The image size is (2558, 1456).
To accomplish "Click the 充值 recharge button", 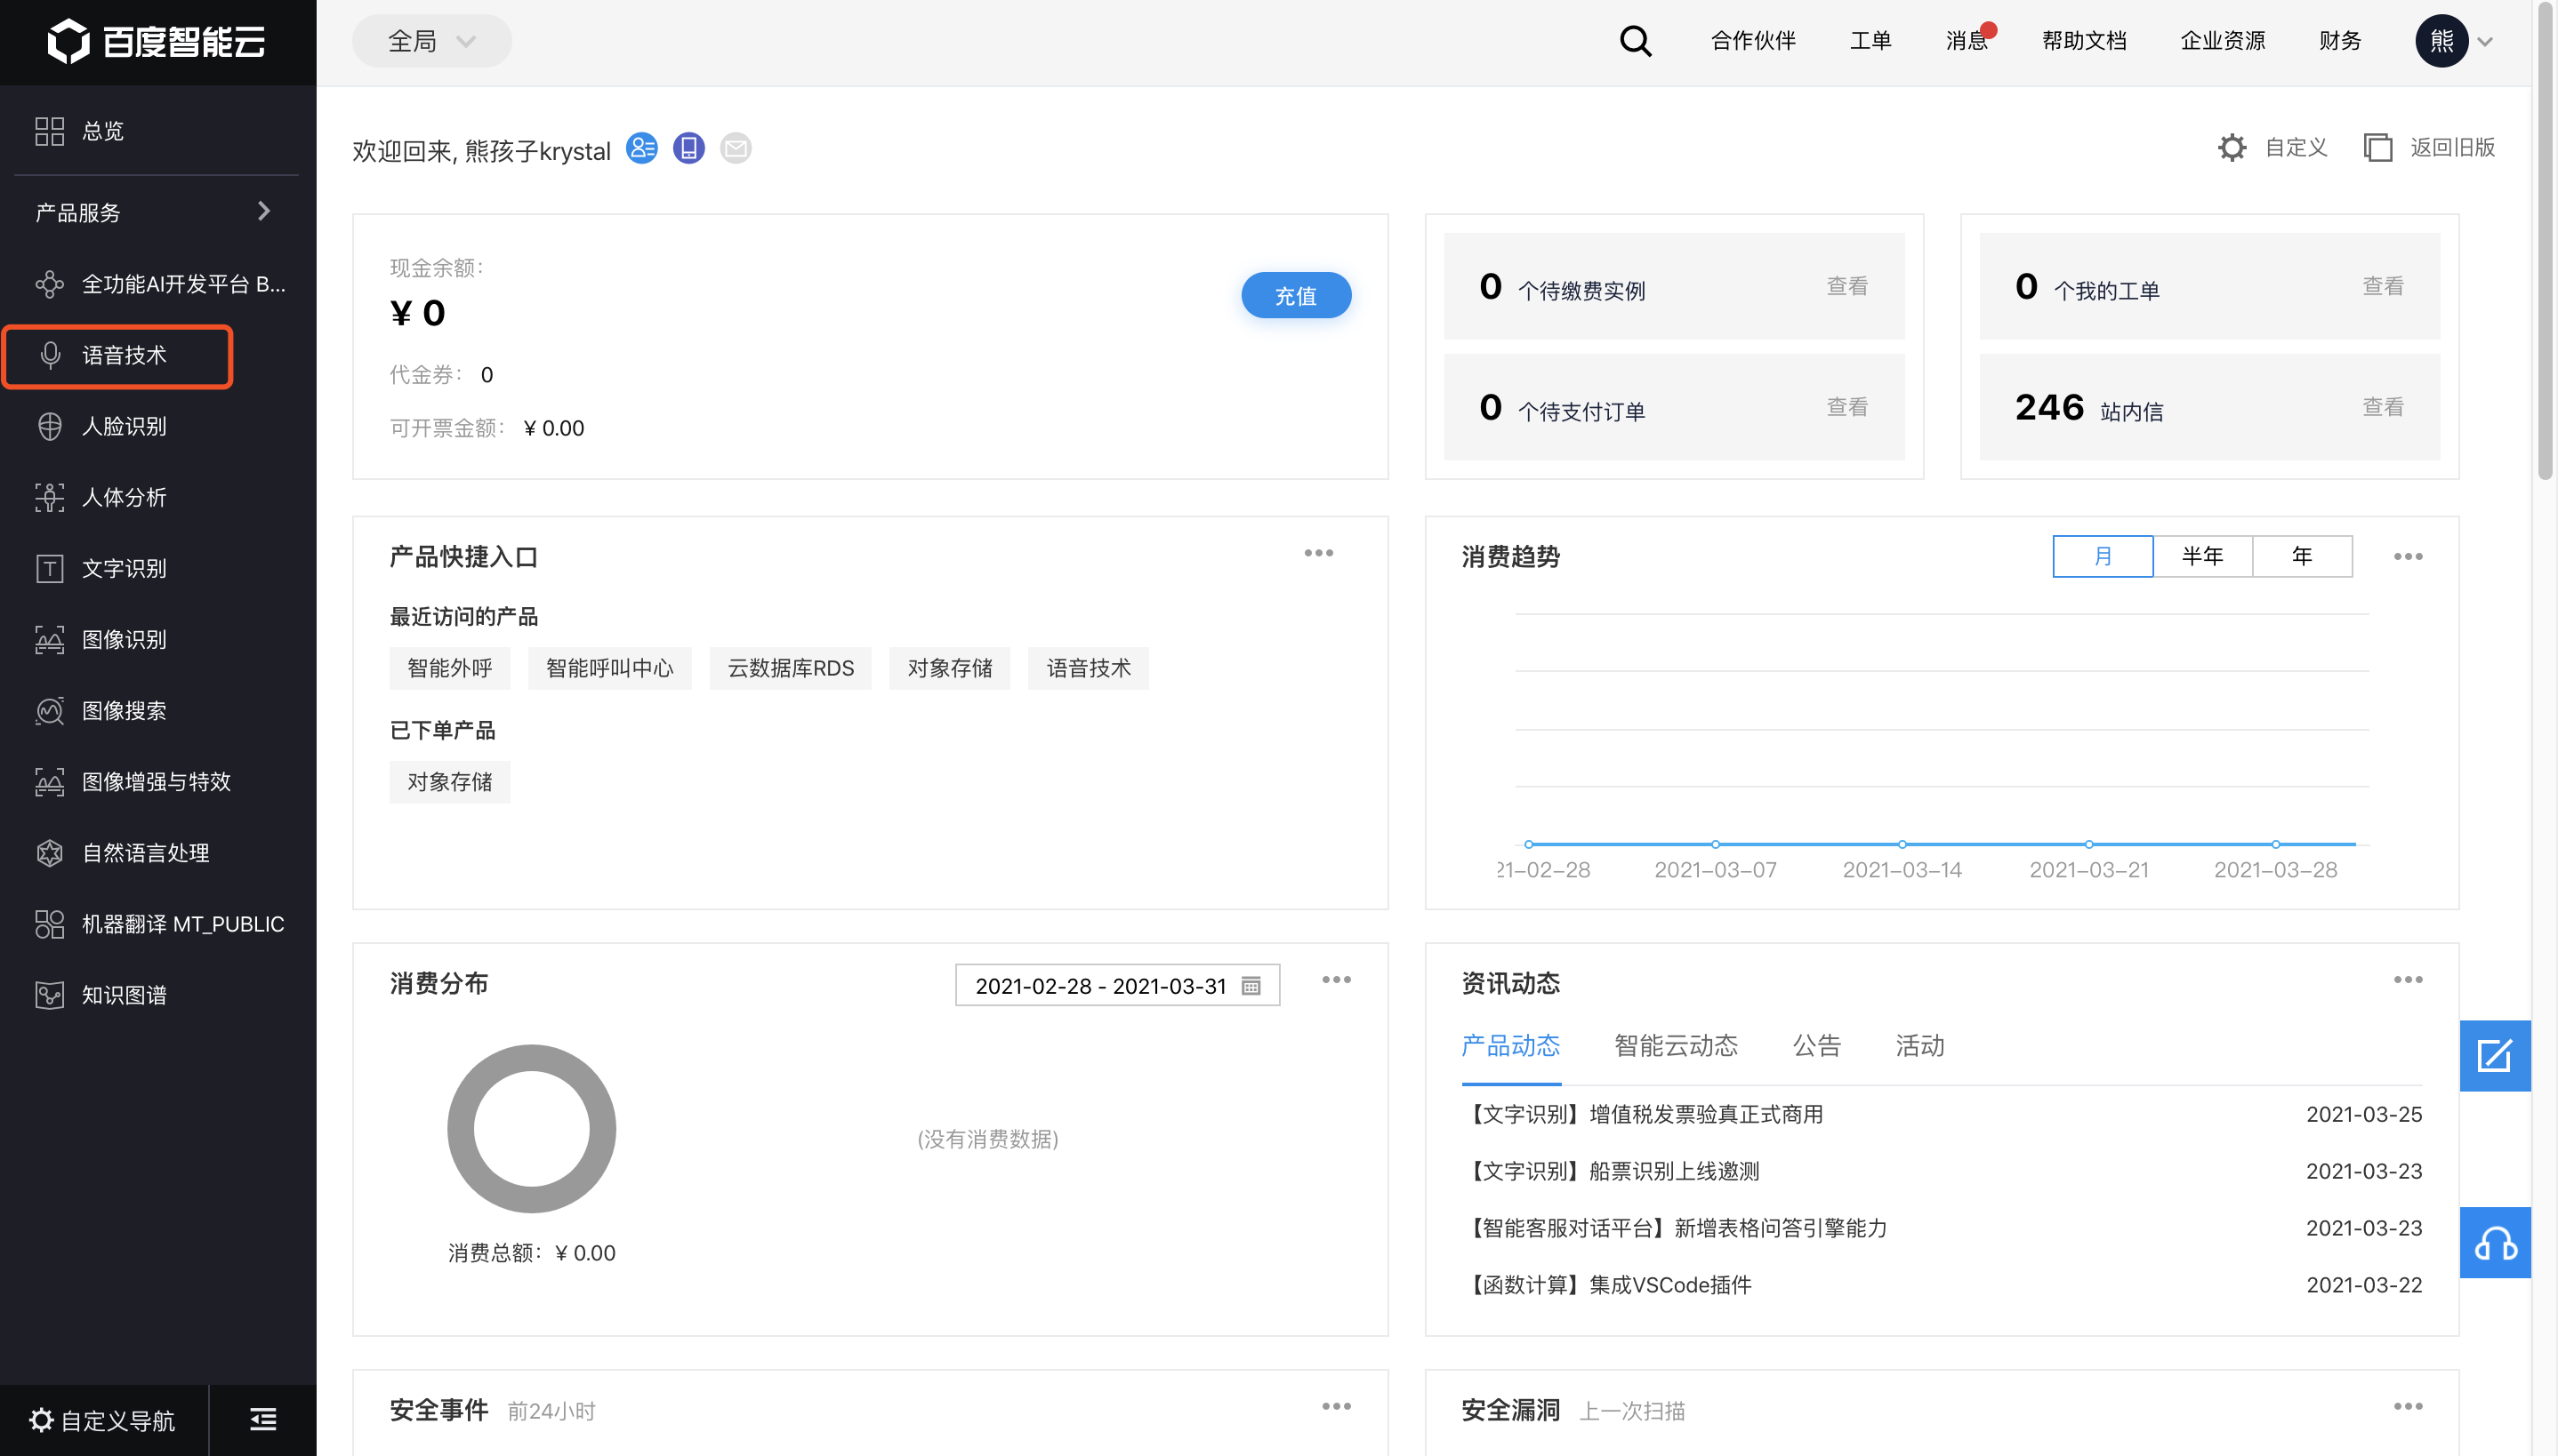I will [x=1296, y=295].
